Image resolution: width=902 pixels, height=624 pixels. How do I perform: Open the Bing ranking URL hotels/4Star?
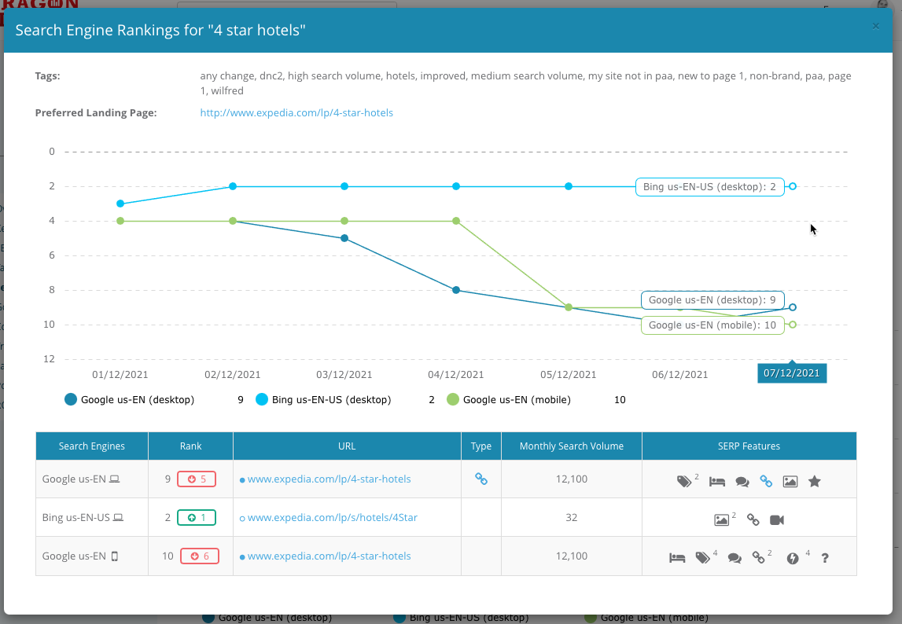[332, 517]
